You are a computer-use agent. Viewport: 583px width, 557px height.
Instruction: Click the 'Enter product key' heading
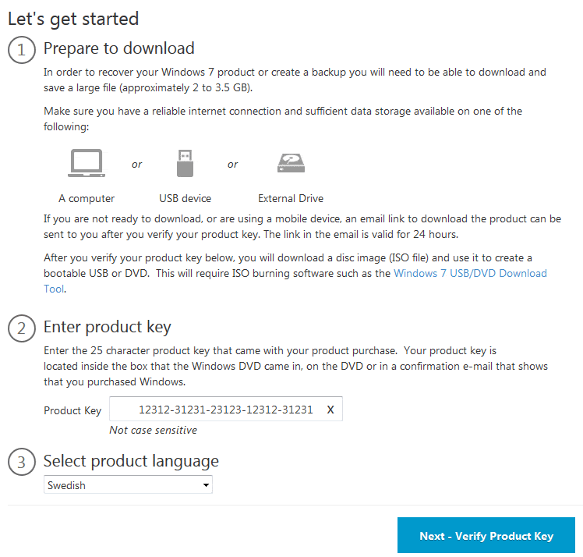click(108, 327)
